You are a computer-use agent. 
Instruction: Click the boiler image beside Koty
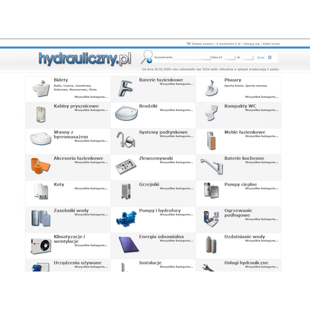tap(41, 191)
